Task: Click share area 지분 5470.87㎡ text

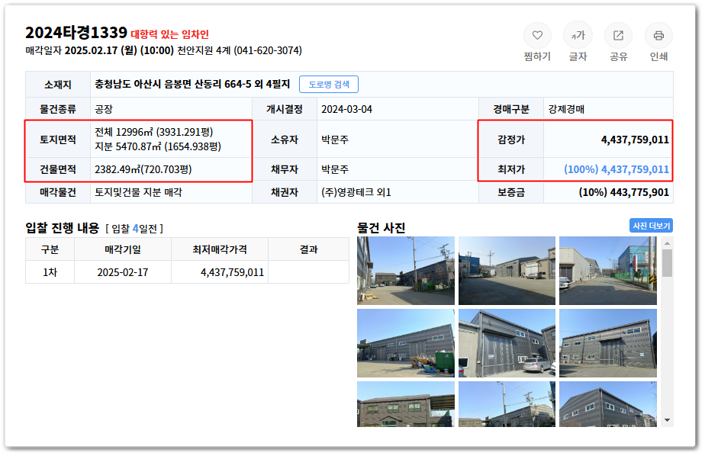Action: click(x=158, y=146)
